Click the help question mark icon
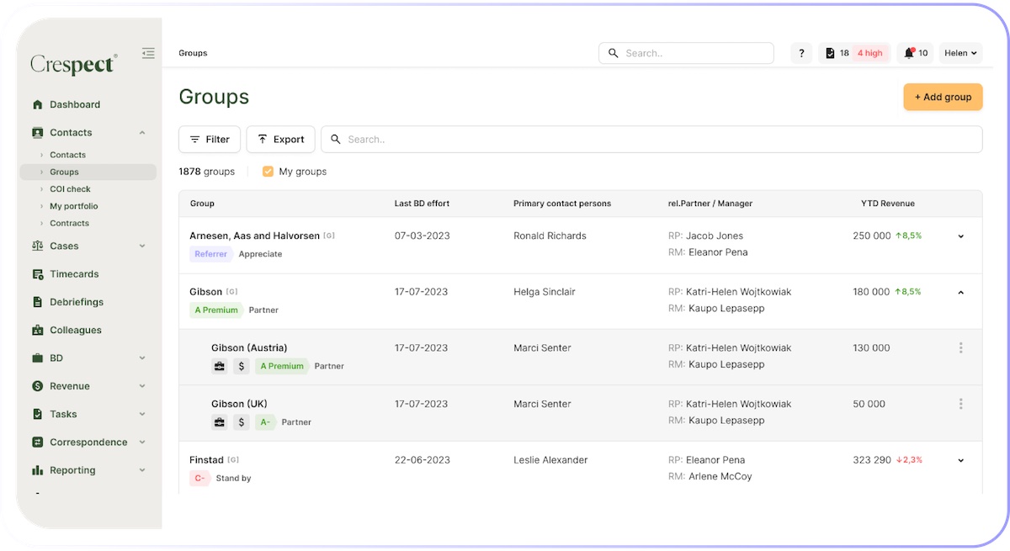 tap(801, 53)
